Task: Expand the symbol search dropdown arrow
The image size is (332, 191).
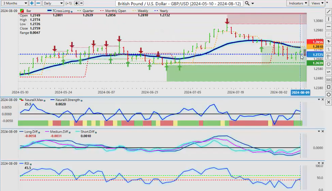Action: (x=253, y=3)
